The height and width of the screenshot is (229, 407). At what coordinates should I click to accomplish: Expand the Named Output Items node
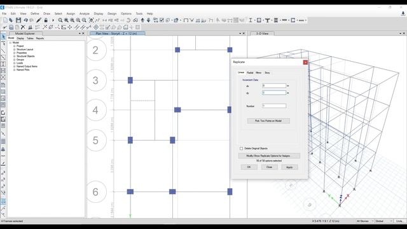pyautogui.click(x=14, y=66)
